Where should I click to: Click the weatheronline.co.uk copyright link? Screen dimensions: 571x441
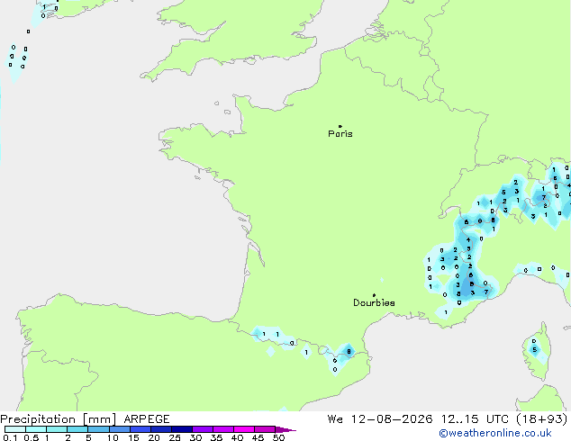pyautogui.click(x=495, y=433)
